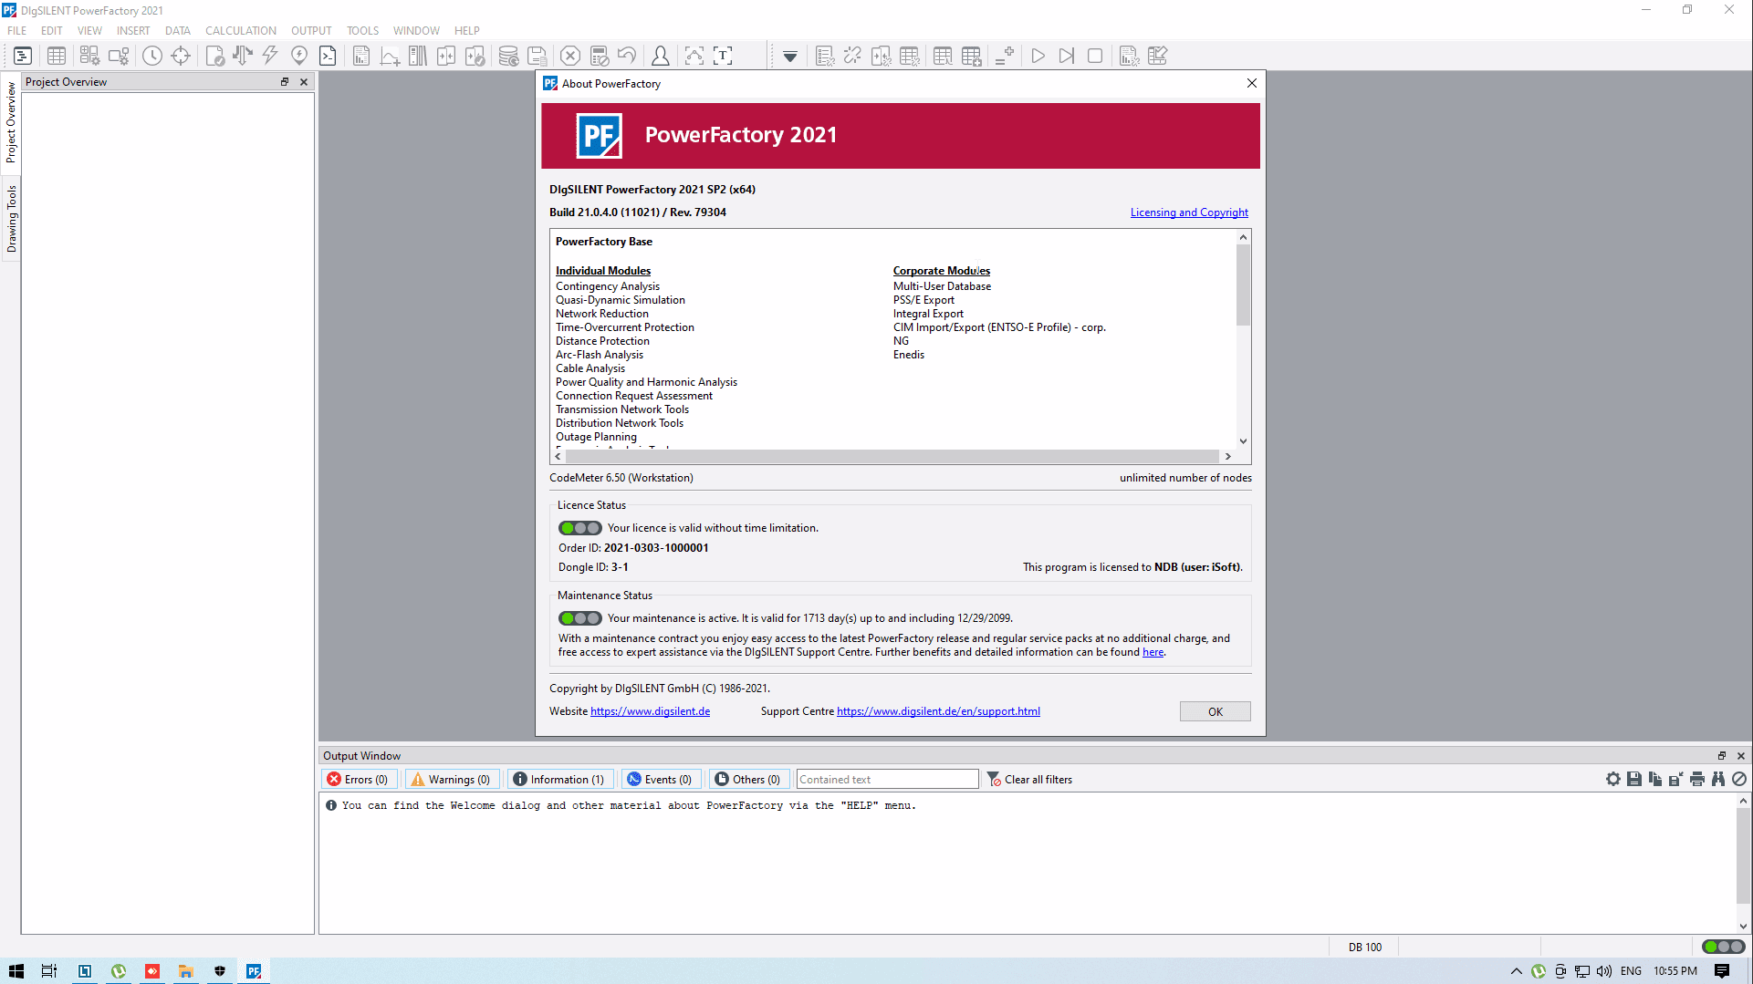The width and height of the screenshot is (1753, 984).
Task: Toggle the Errors (0) filter
Action: [x=358, y=780]
